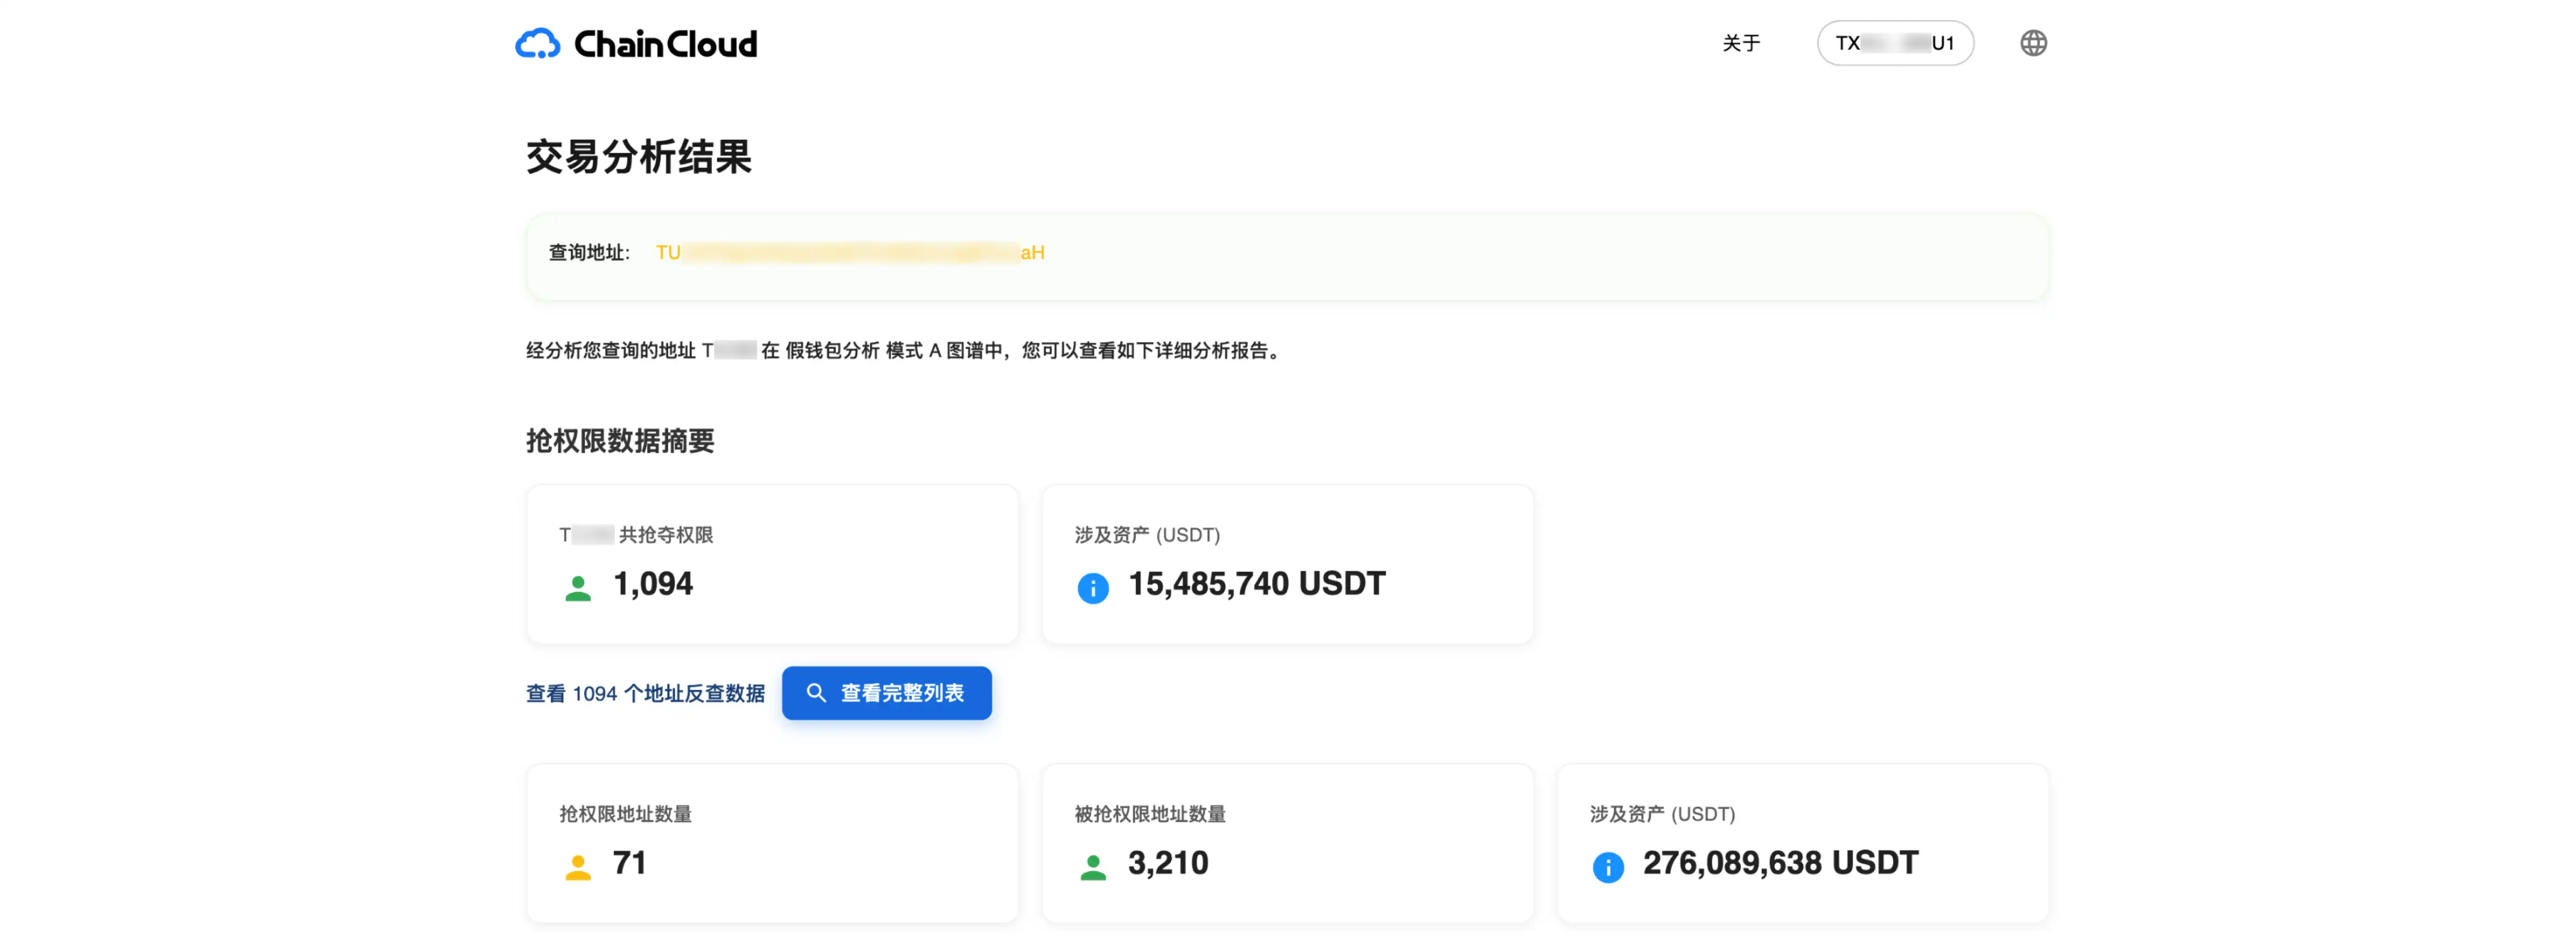The height and width of the screenshot is (948, 2576).
Task: Select the 共抢夺权限 stat card
Action: (772, 564)
